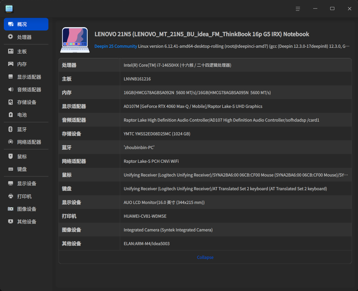The height and width of the screenshot is (291, 358).
Task: Select the 图像设备 camera icon
Action: (11, 209)
